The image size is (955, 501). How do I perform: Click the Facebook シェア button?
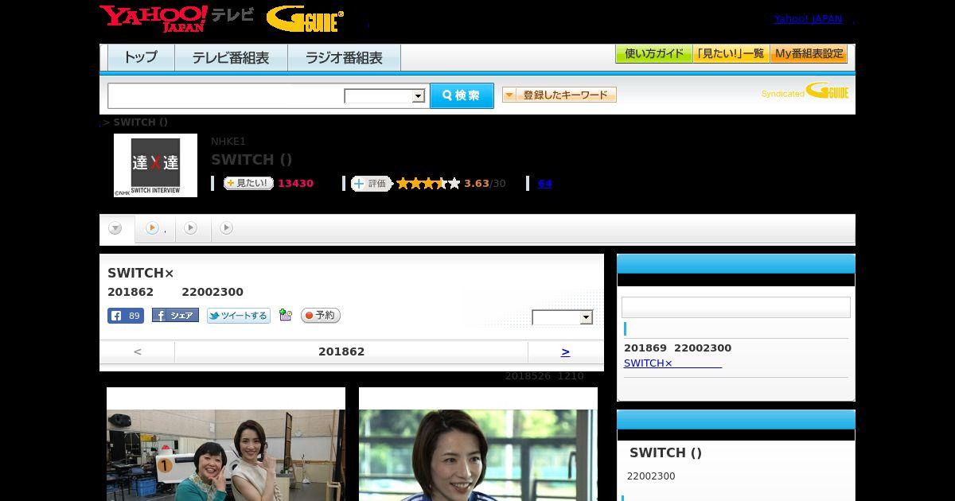(x=175, y=316)
